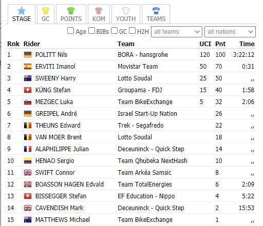Open the BORA - hansgrohe team link
The height and width of the screenshot is (226, 263).
tap(143, 55)
